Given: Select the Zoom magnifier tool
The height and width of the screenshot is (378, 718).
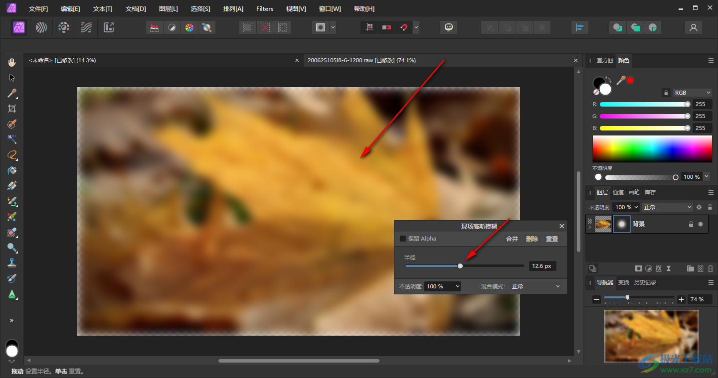Looking at the screenshot, I should click(12, 248).
